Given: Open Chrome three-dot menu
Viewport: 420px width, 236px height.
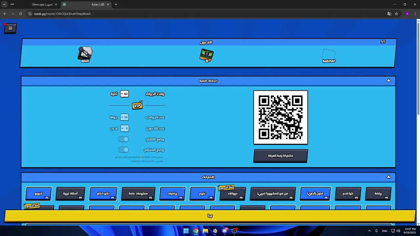Looking at the screenshot, I should pos(415,14).
